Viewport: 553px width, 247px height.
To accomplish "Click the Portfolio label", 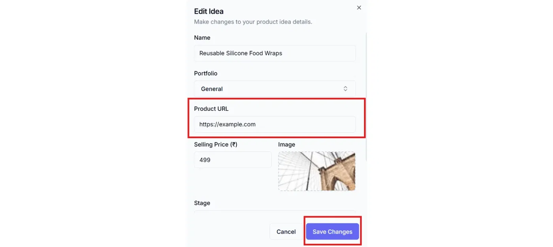I will 205,73.
